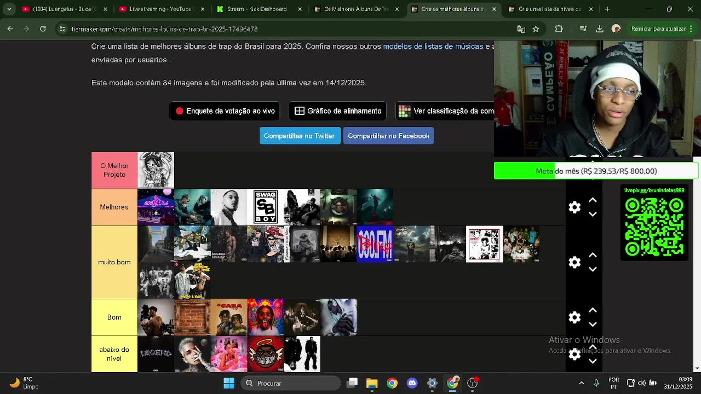Move abaixo do nível row down
Image resolution: width=701 pixels, height=394 pixels.
click(x=593, y=361)
